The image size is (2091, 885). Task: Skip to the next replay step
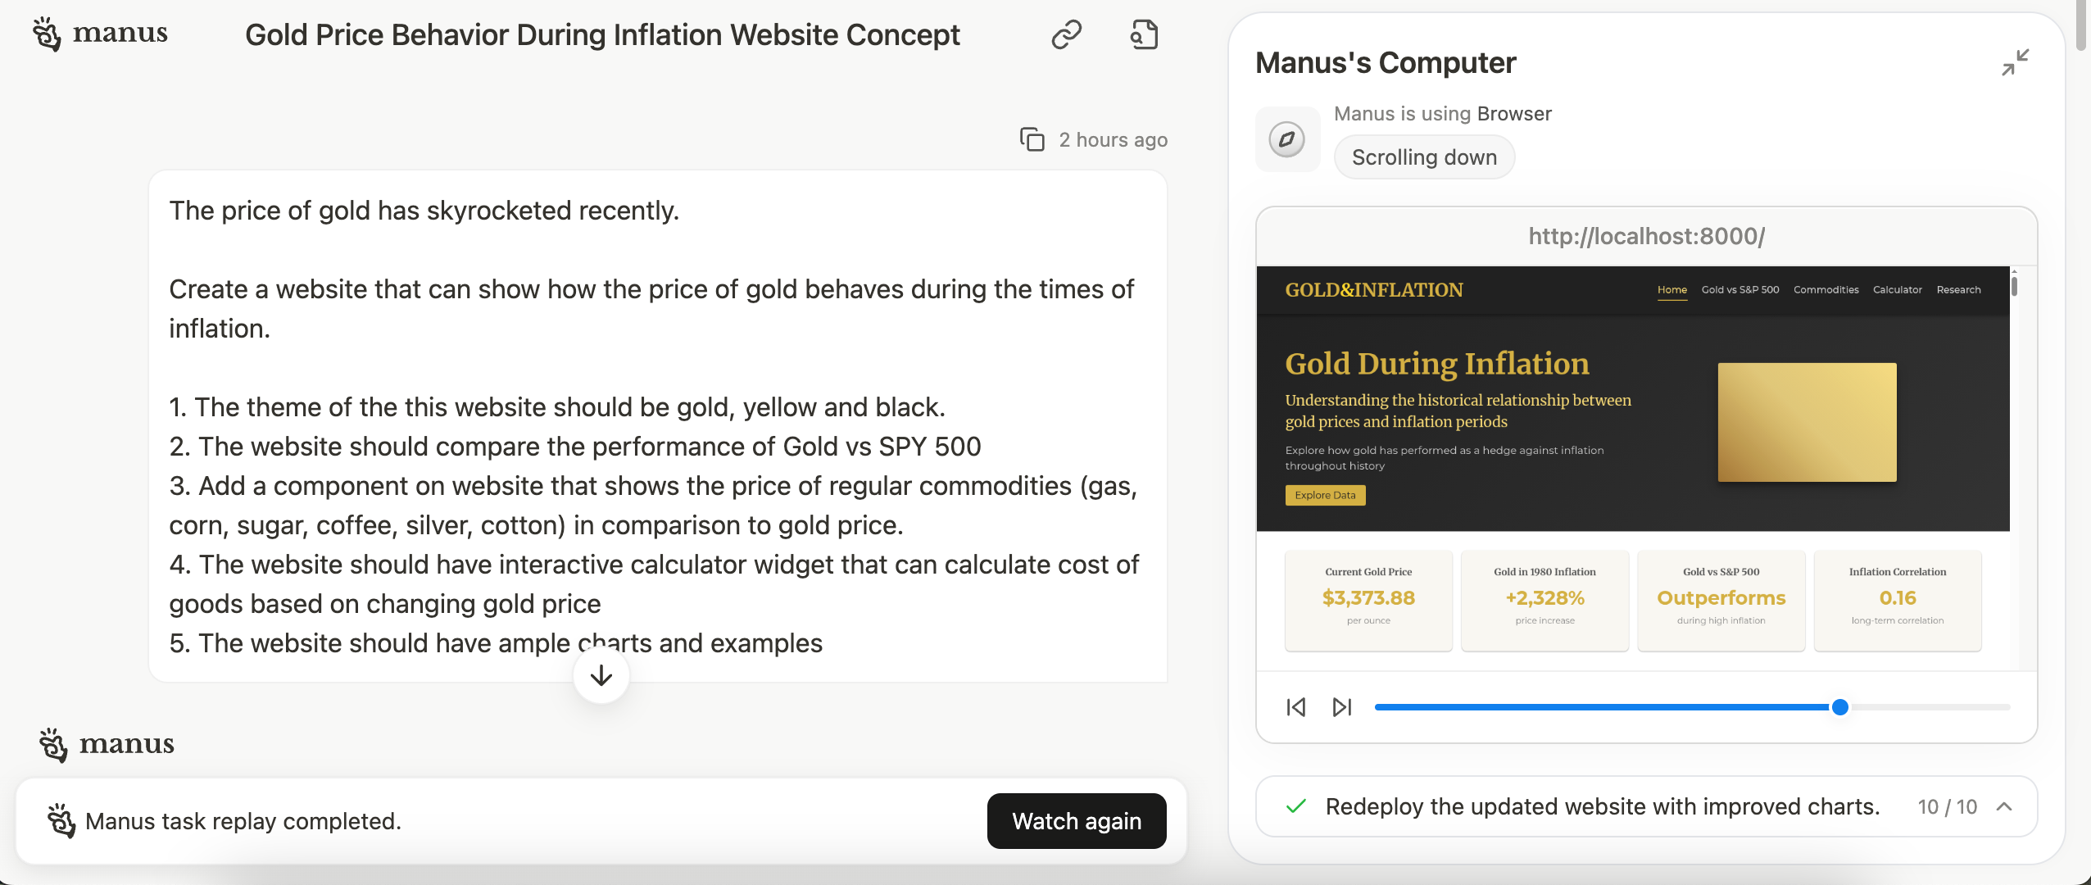[x=1342, y=707]
